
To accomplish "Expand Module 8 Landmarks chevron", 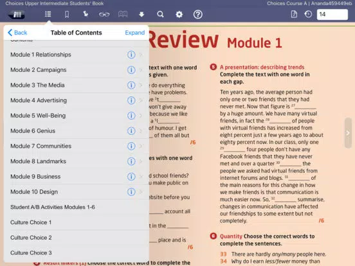I will point(141,161).
